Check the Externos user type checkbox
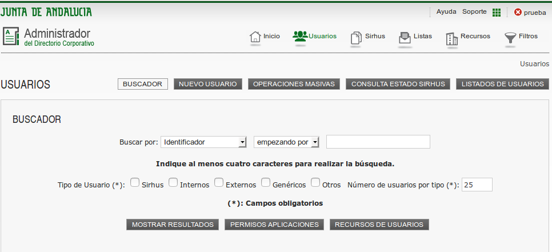This screenshot has height=252, width=552. (x=219, y=182)
